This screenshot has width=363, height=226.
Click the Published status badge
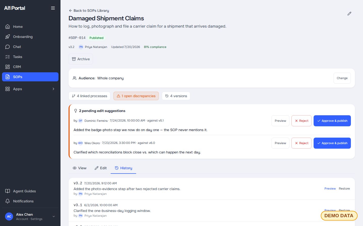coord(96,38)
